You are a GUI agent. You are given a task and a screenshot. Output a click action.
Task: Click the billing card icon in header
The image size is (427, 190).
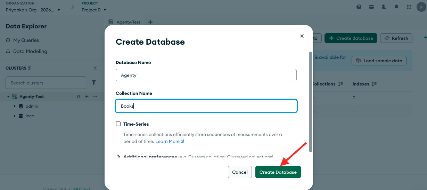tap(371, 7)
